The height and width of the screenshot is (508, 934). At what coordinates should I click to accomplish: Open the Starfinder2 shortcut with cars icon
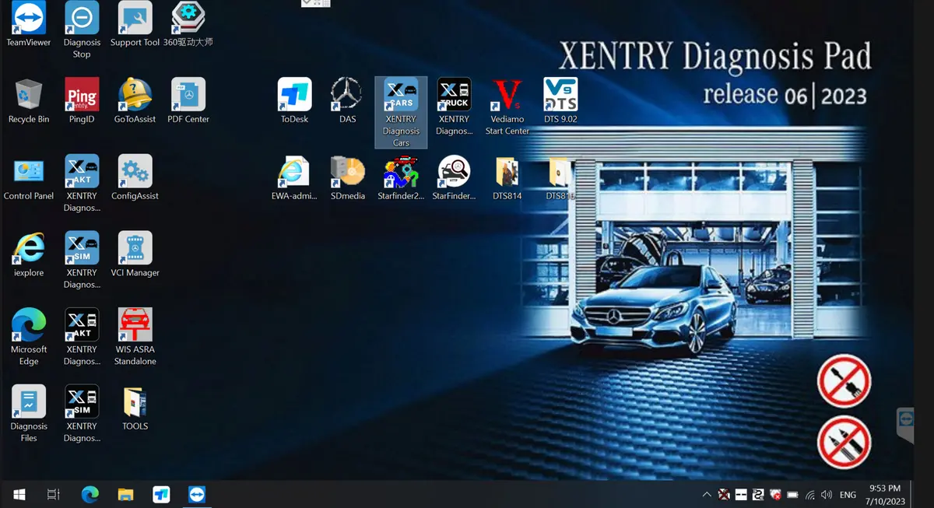tap(401, 177)
